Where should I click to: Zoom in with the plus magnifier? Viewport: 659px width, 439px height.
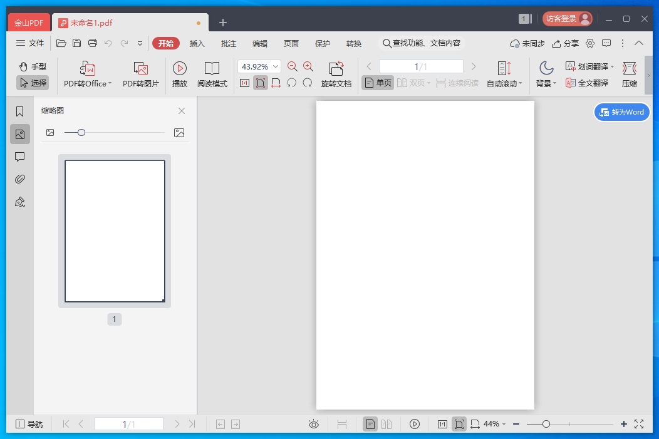[308, 66]
